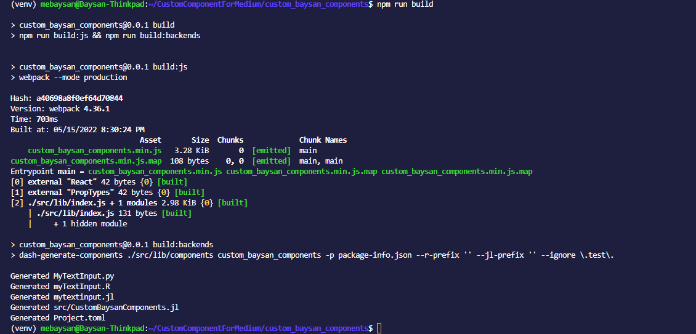The height and width of the screenshot is (334, 696).
Task: Click the 'Chunks' column header
Action: [230, 140]
